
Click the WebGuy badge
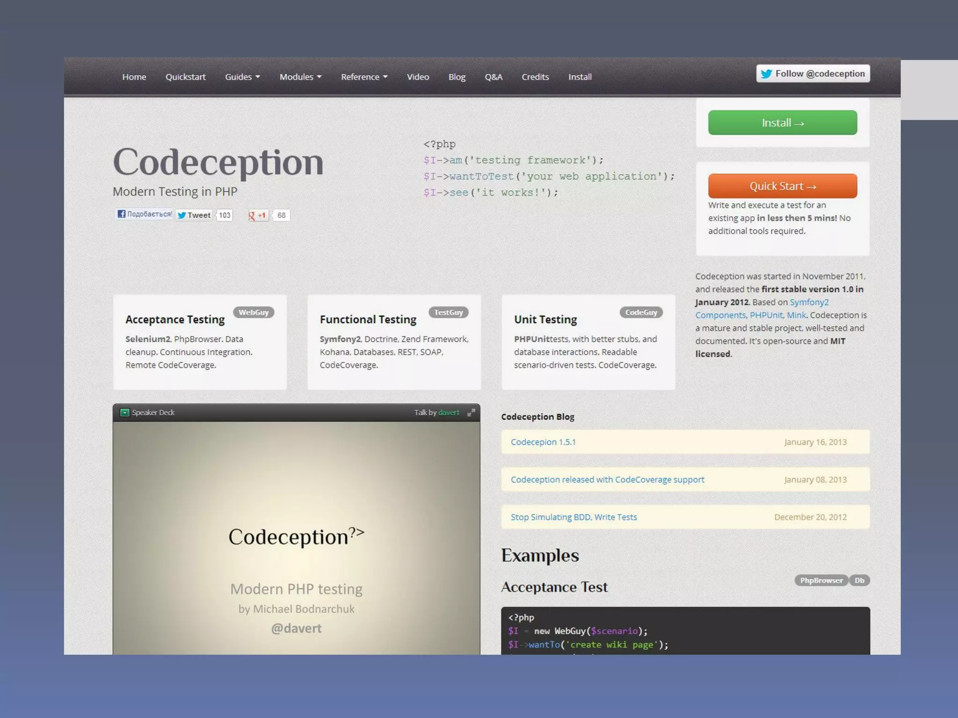254,312
